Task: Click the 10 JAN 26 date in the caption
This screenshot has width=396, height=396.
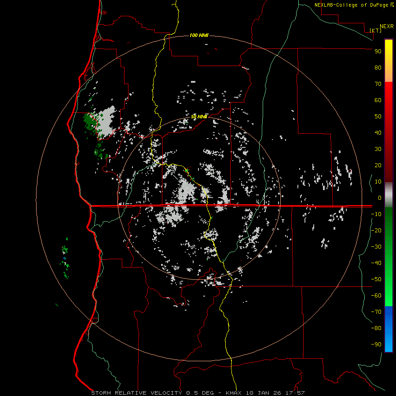Action: click(263, 393)
